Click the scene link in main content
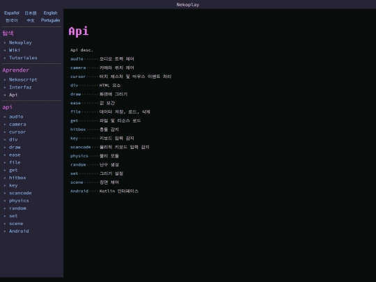Image resolution: width=376 pixels, height=282 pixels. [x=77, y=182]
